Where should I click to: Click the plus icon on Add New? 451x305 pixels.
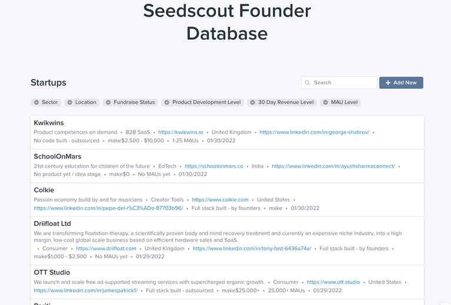point(387,83)
